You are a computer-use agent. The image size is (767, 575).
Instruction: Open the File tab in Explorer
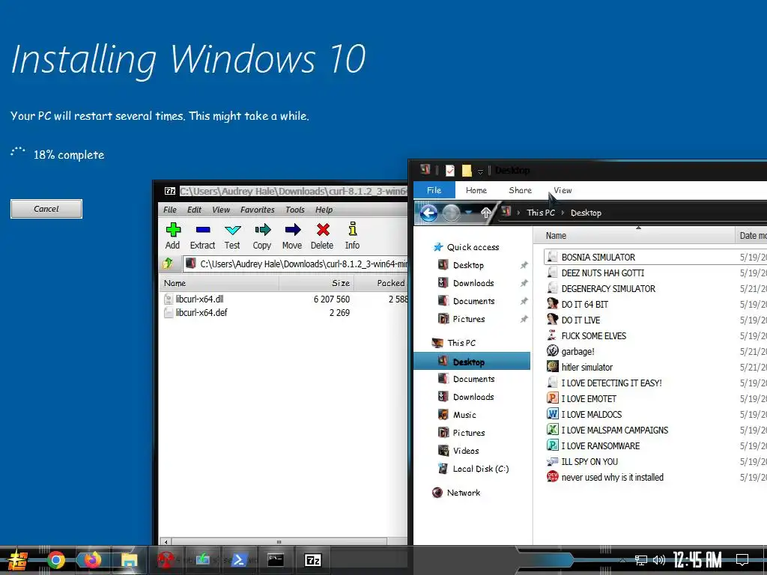point(434,190)
